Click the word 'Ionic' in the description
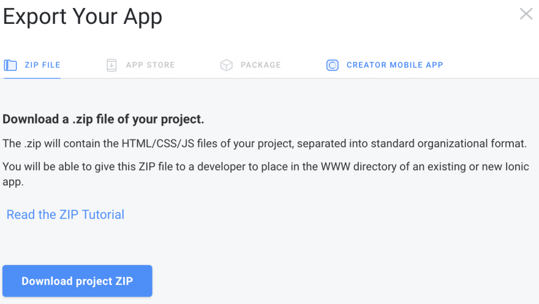Screen dimensions: 539x304 tap(517, 166)
